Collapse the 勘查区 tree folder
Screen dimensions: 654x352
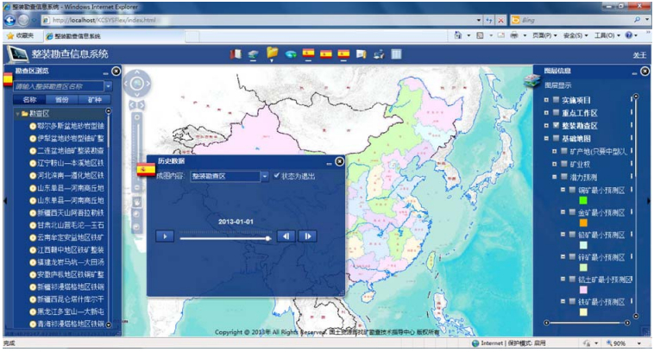(16, 114)
